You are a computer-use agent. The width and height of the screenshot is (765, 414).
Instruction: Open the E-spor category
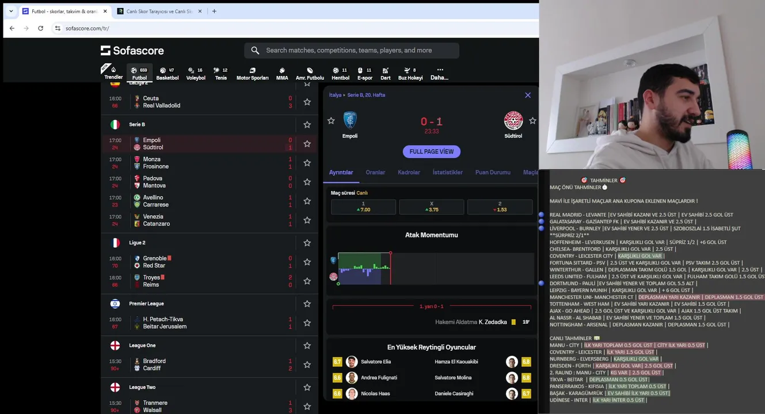[x=365, y=73]
